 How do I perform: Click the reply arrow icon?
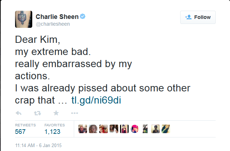[19, 113]
